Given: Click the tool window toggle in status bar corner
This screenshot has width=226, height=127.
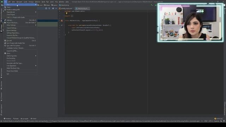Looking at the screenshot, I should coord(1,121).
